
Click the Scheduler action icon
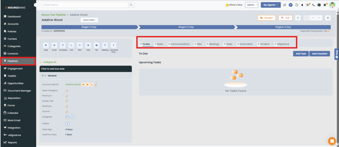point(63,45)
